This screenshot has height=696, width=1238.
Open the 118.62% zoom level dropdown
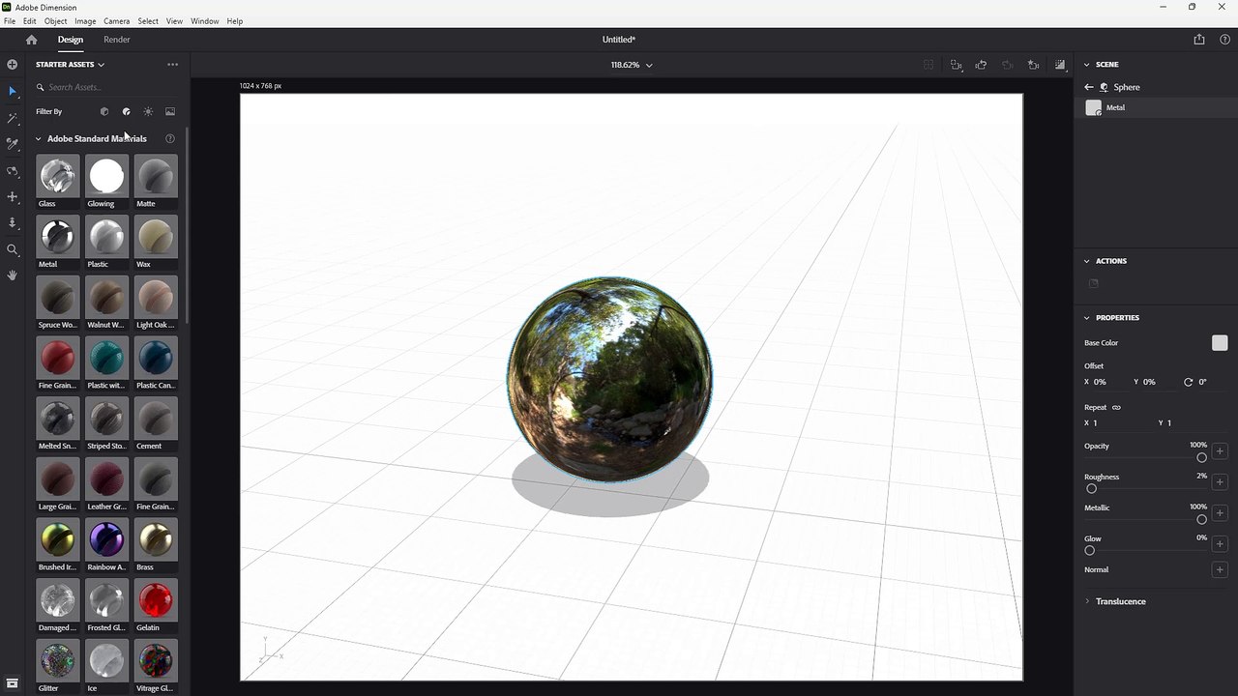pos(632,65)
